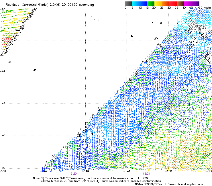This screenshot has height=186, width=212.
Task: Click the -26 latitude axis label
Action: [x=3, y=103]
